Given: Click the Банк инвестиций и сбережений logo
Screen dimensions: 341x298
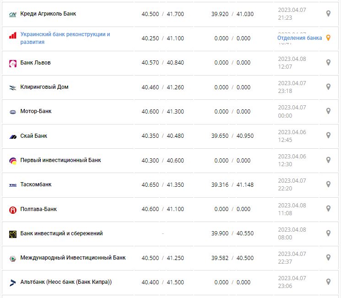Looking at the screenshot, I should pos(13,234).
